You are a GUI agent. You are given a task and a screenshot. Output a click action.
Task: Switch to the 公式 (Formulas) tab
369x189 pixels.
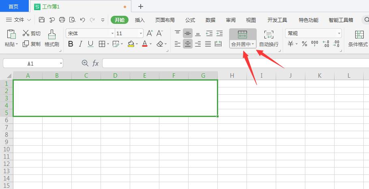tap(190, 20)
